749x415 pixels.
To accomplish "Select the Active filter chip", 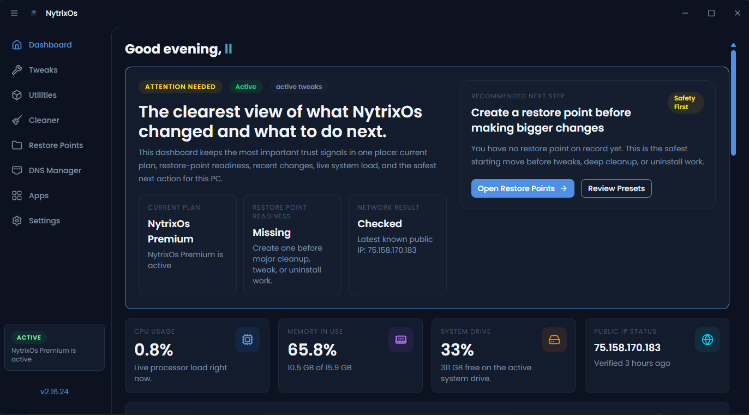I will pos(245,86).
